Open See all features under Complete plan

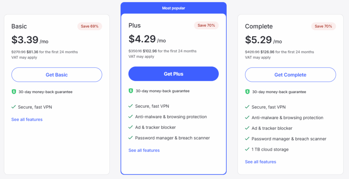click(x=260, y=162)
